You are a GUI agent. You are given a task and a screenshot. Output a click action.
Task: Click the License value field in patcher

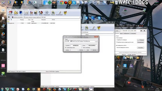[92, 45]
